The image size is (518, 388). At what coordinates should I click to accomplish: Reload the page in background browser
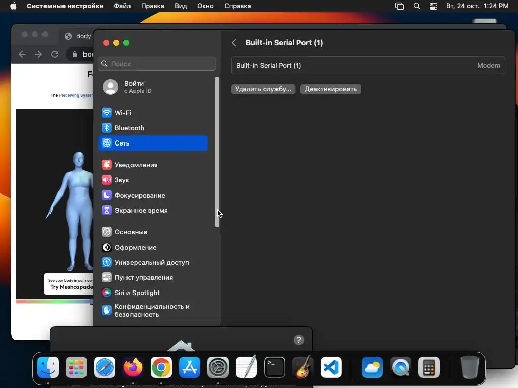coord(55,54)
